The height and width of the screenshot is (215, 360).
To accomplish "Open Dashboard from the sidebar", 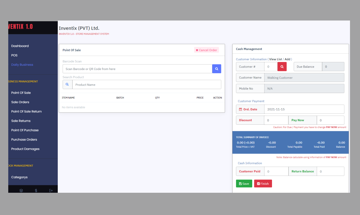I will coord(20,46).
